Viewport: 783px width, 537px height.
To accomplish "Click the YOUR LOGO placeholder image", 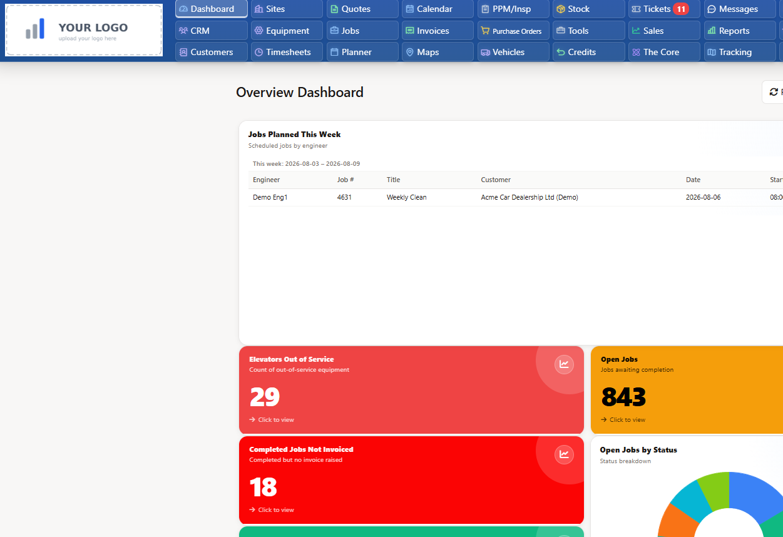I will (x=84, y=30).
